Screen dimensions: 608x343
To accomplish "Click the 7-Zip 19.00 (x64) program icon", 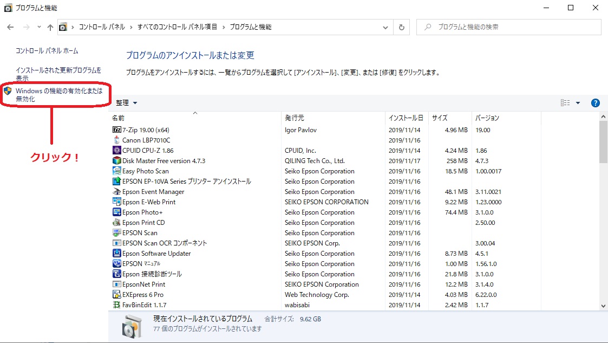I will point(117,130).
